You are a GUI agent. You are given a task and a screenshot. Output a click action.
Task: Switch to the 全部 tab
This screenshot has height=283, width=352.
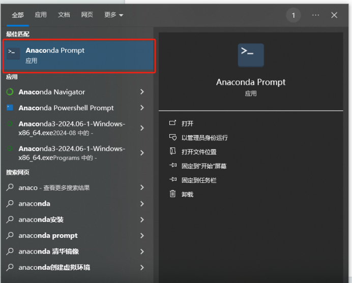(x=17, y=15)
